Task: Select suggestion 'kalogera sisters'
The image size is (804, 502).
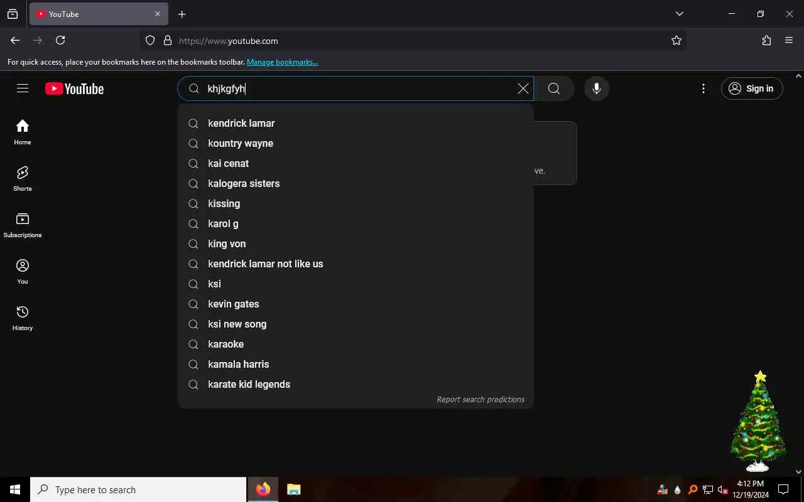Action: [x=356, y=183]
